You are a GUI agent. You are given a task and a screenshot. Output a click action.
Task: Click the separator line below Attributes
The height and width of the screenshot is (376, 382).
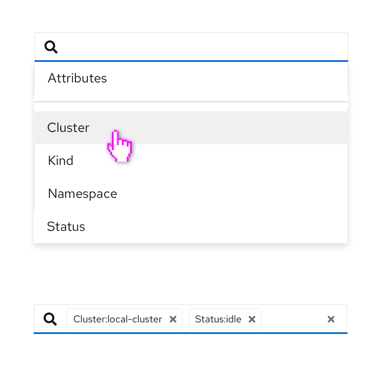click(191, 101)
